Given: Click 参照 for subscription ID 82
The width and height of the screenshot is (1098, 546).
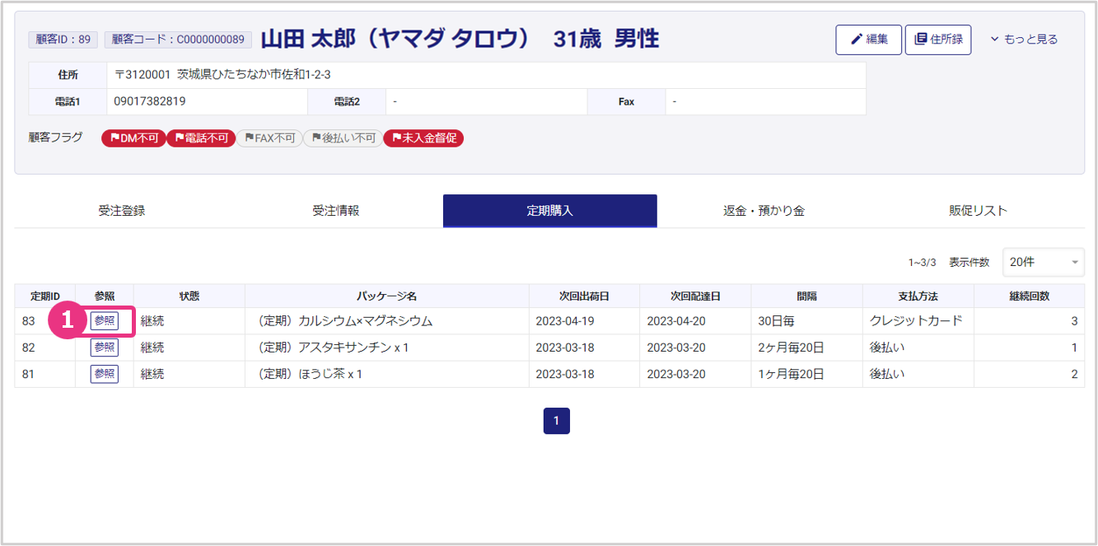Looking at the screenshot, I should 105,348.
